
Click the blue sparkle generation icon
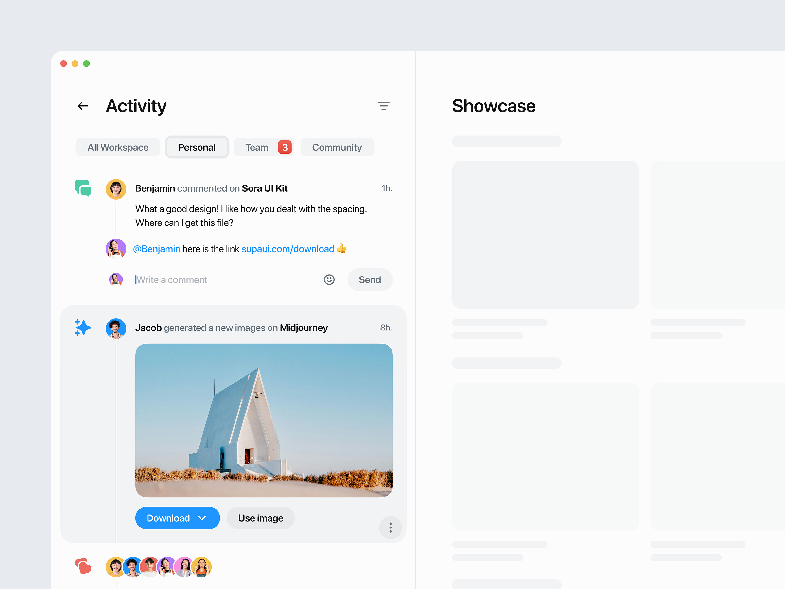coord(82,328)
